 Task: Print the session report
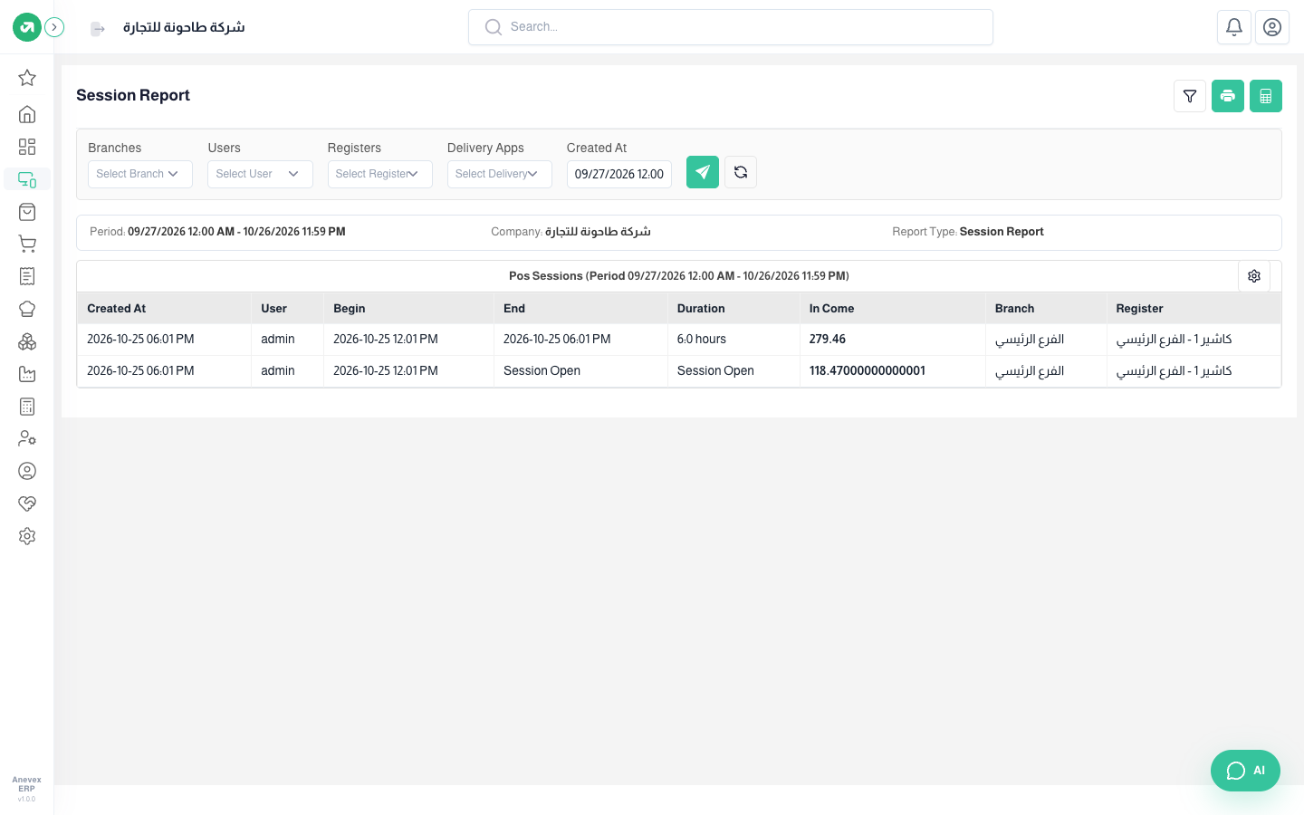[1228, 96]
